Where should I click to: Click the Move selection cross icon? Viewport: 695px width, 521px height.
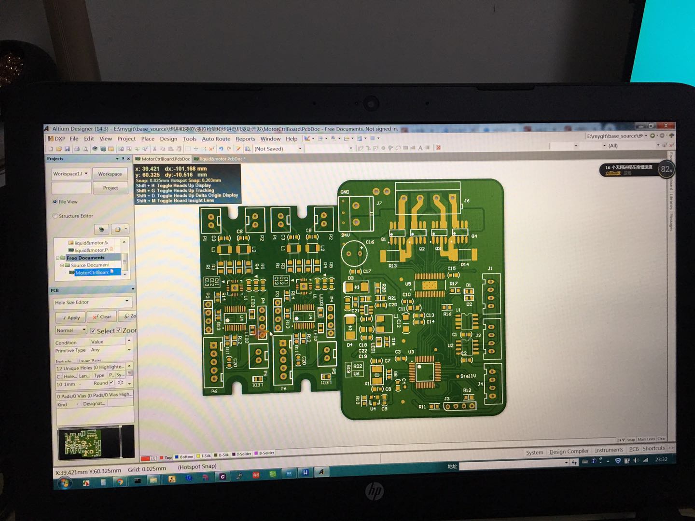[196, 149]
